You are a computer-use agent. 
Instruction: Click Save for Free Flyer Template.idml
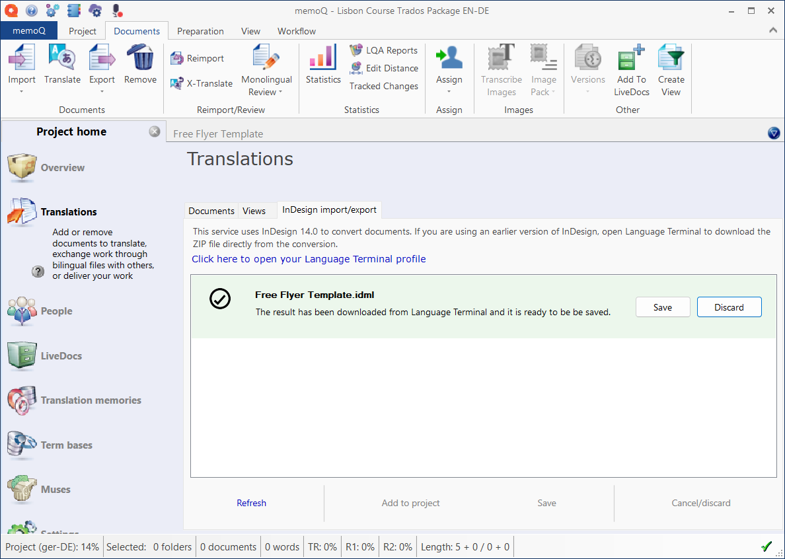pos(662,307)
